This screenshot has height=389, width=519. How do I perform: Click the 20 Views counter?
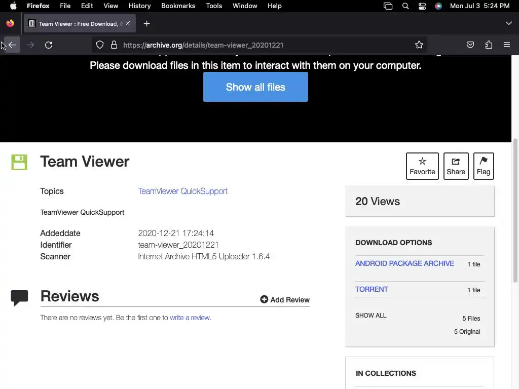pos(377,201)
